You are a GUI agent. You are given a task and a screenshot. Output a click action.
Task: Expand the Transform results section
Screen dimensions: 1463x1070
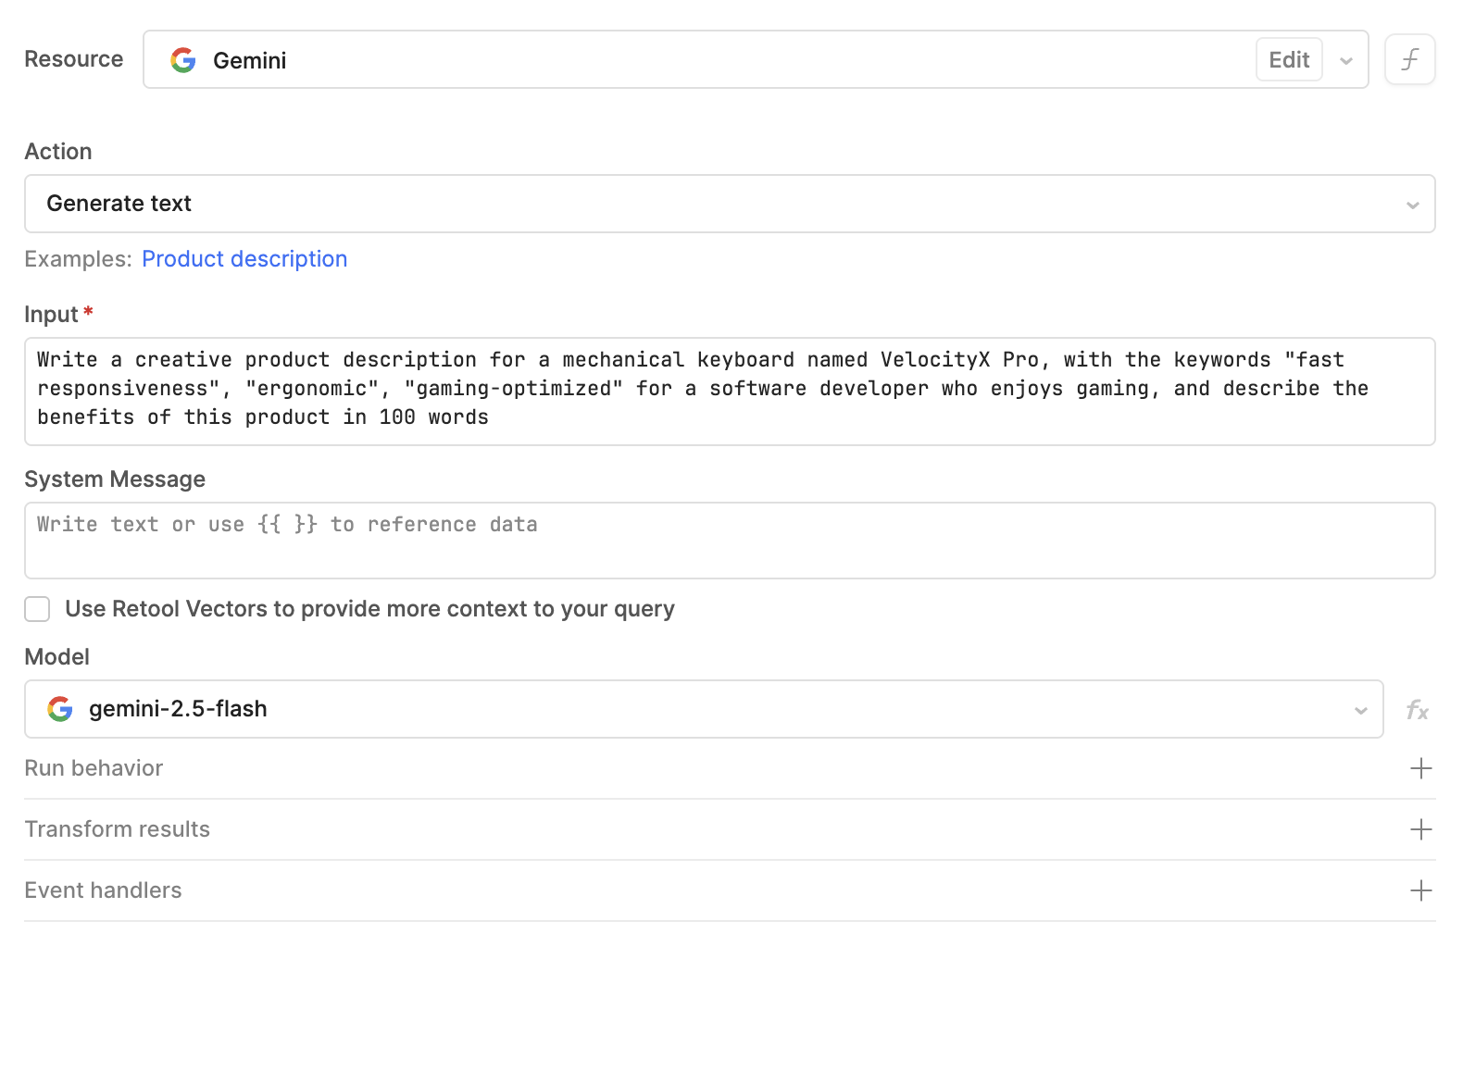(x=117, y=829)
